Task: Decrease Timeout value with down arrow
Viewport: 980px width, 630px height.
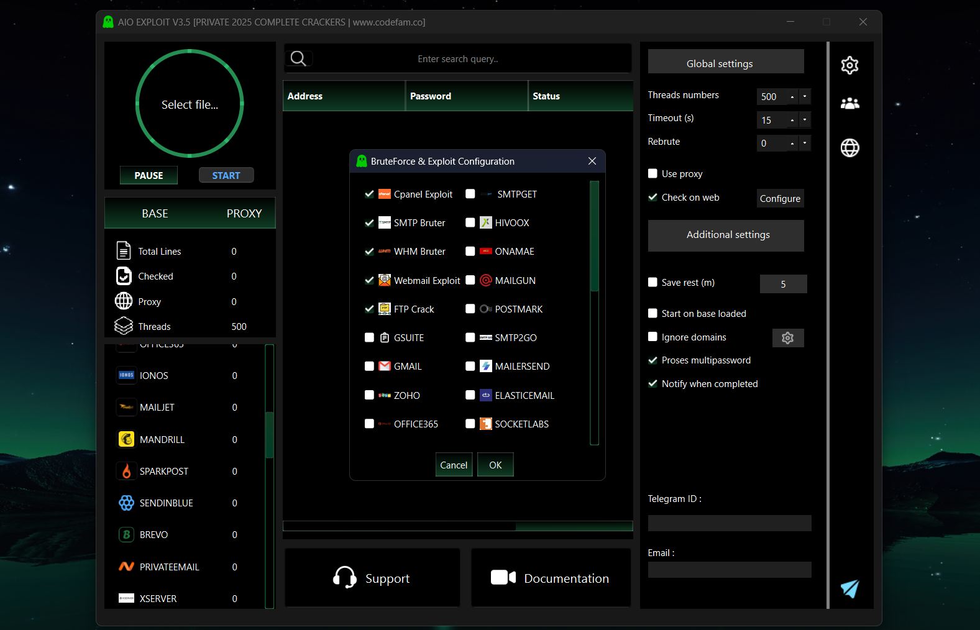Action: (805, 120)
